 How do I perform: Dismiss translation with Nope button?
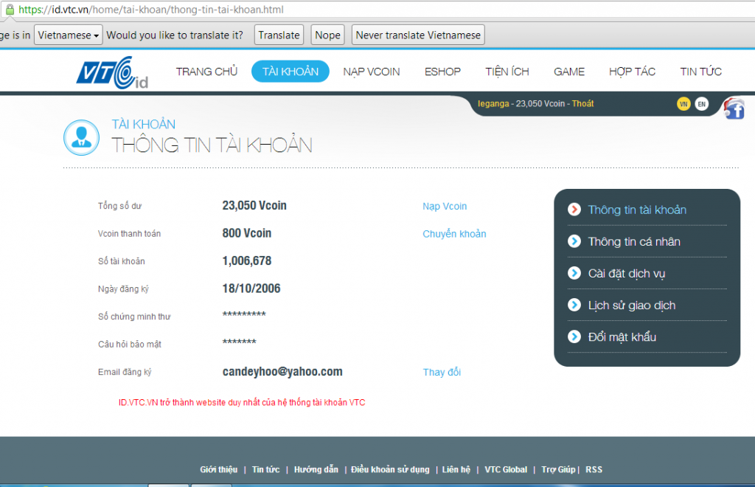[327, 35]
